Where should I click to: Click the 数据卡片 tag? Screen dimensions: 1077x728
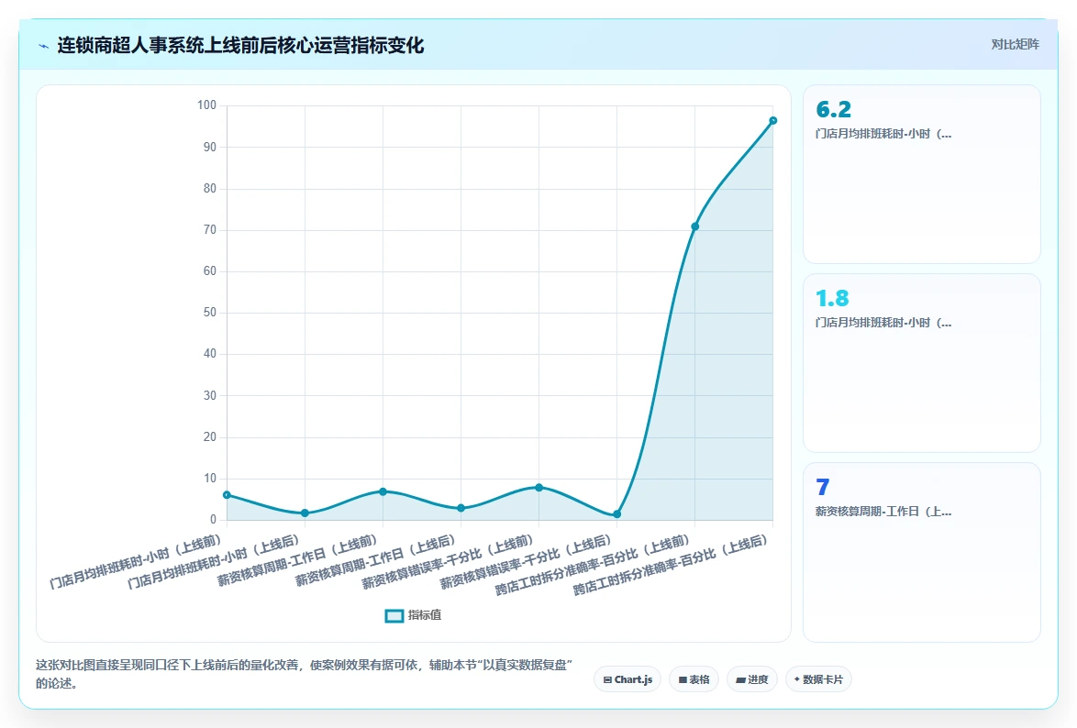click(818, 679)
